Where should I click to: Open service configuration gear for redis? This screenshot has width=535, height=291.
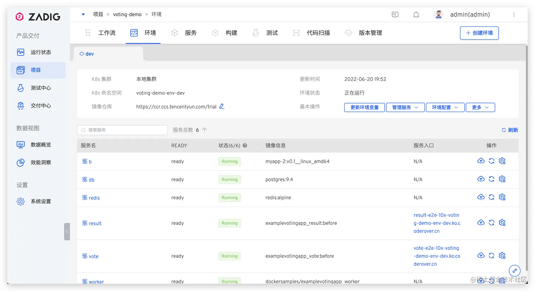click(x=502, y=197)
